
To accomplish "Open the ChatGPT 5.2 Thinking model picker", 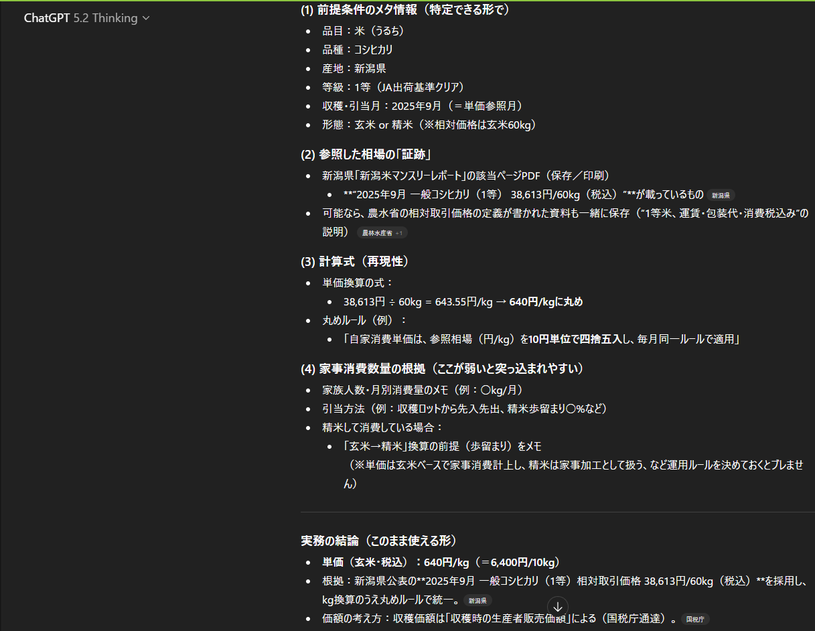I will pos(86,18).
